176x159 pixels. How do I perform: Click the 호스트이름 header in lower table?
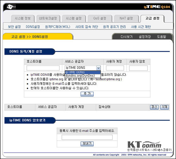click(15, 107)
